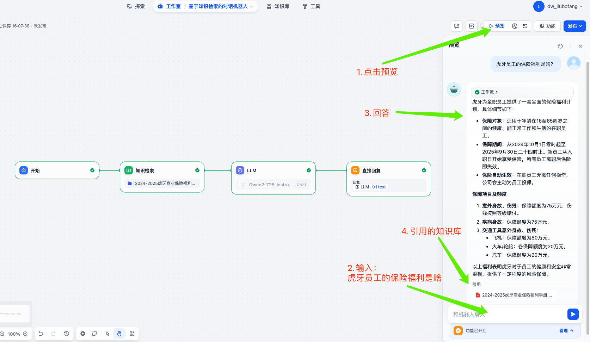
Task: Click the undo arrow in bottom toolbar
Action: point(41,334)
